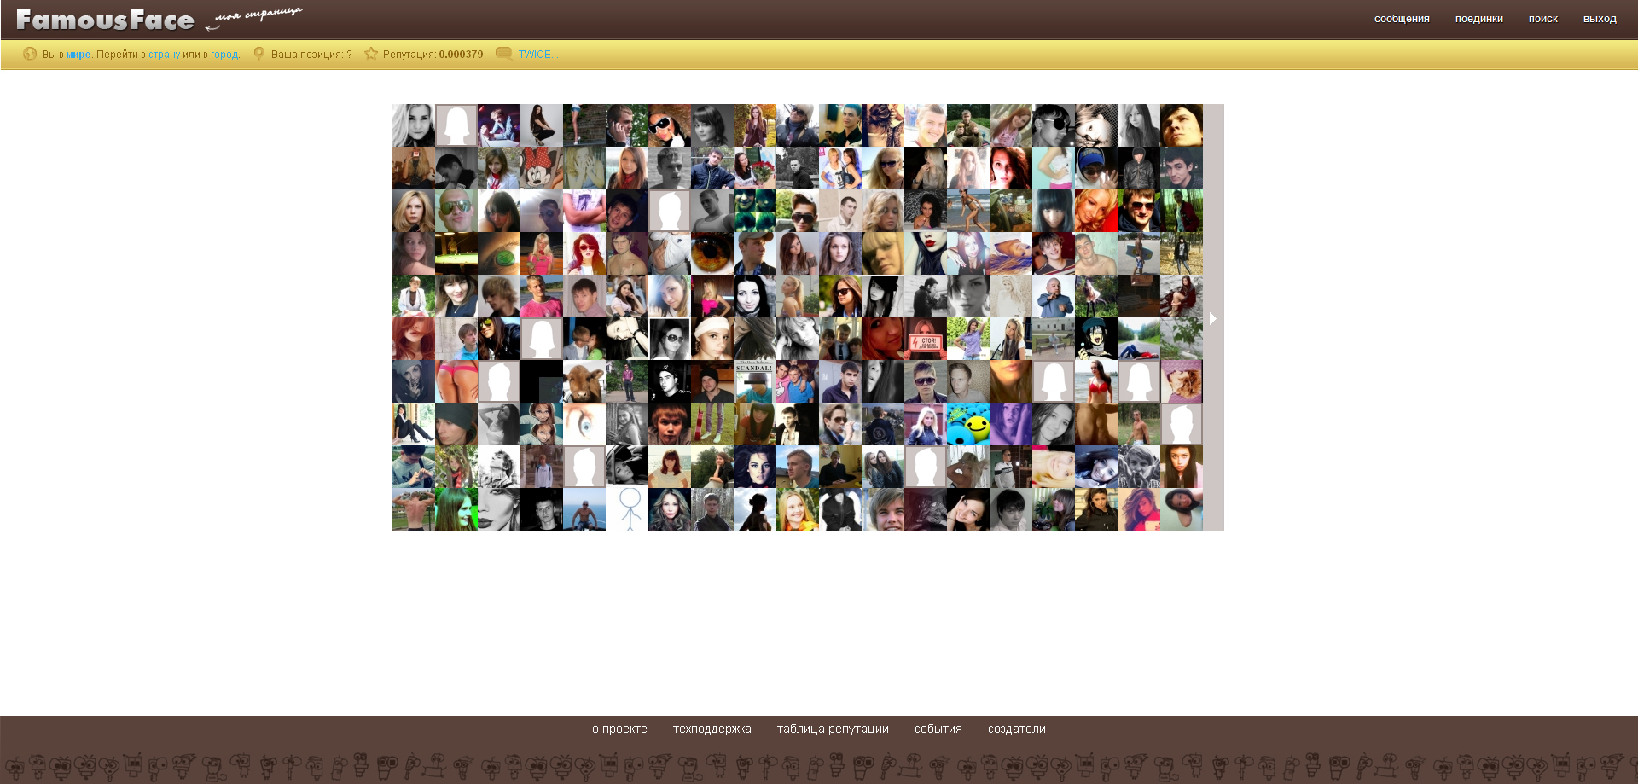Select the мире location link

click(78, 55)
